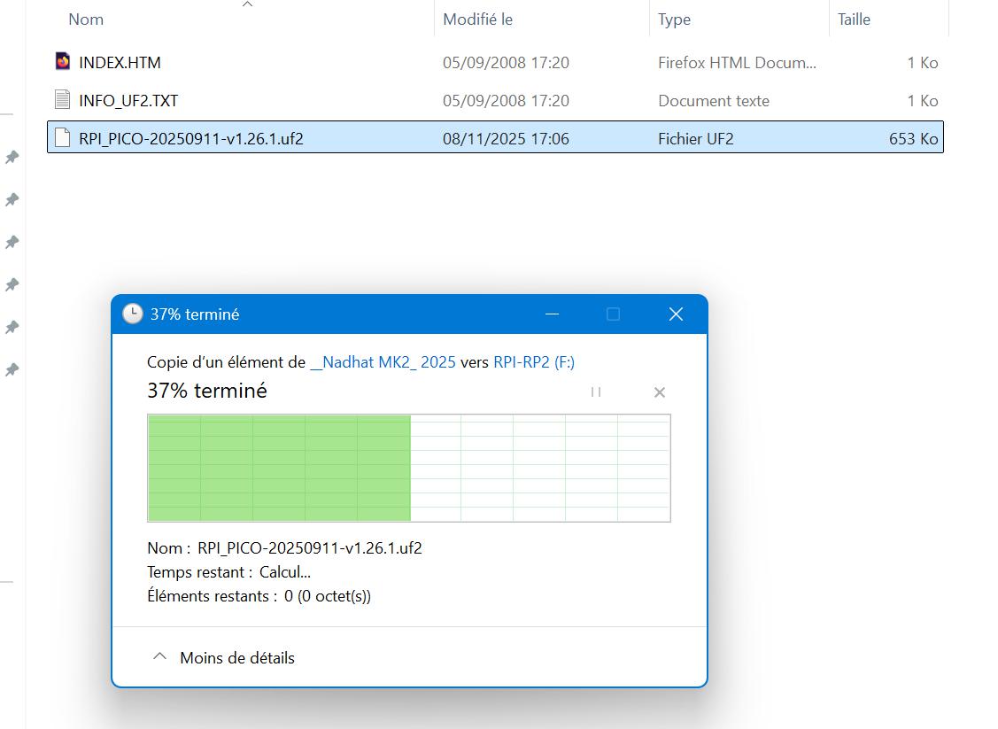Click the chevron beside Moins de détails
Screen dimensions: 998x729
(x=160, y=657)
